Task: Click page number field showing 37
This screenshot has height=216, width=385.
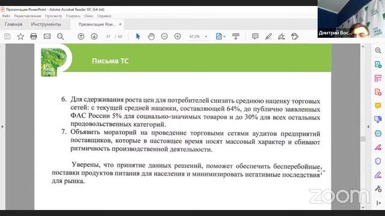Action: coord(108,37)
